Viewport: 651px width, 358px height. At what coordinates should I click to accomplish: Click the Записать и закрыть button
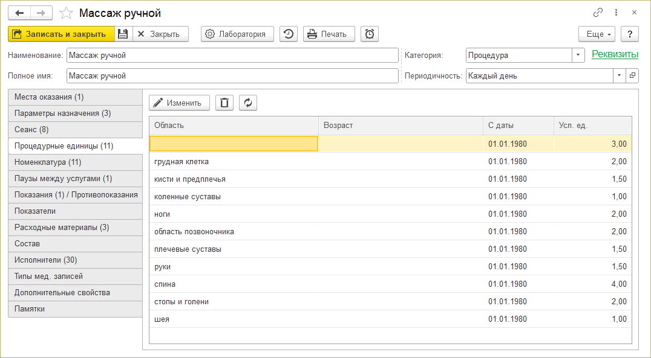click(61, 34)
